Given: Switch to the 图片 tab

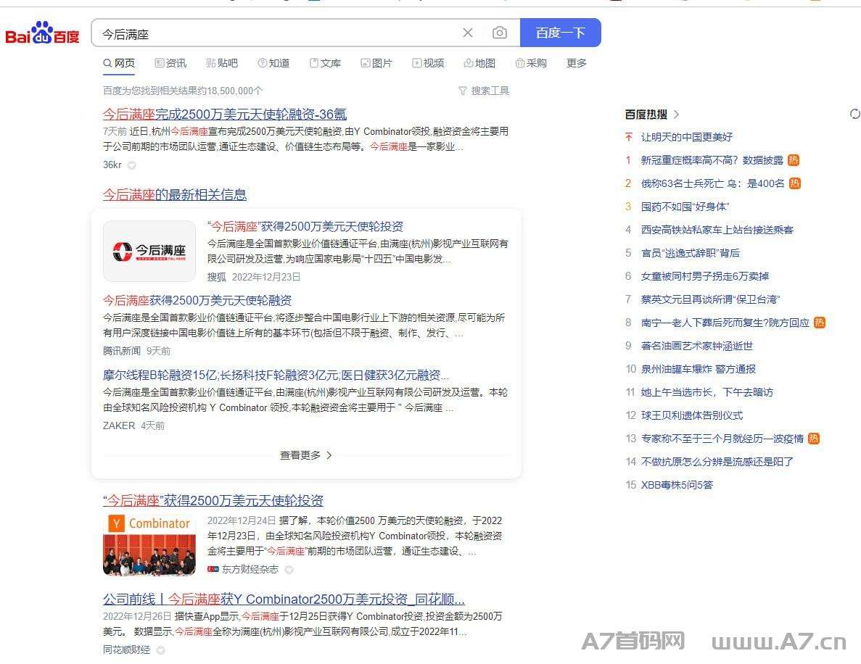Looking at the screenshot, I should coord(376,64).
